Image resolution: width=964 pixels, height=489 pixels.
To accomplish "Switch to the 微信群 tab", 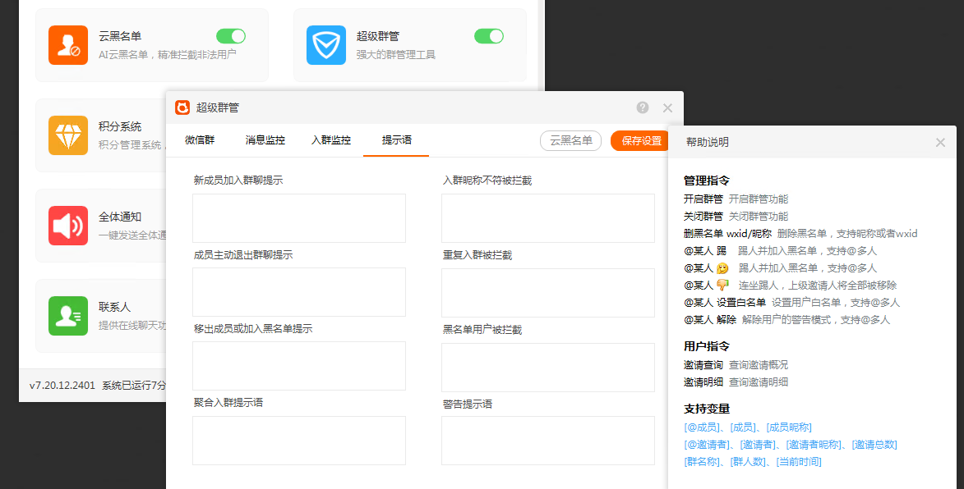I will point(200,140).
